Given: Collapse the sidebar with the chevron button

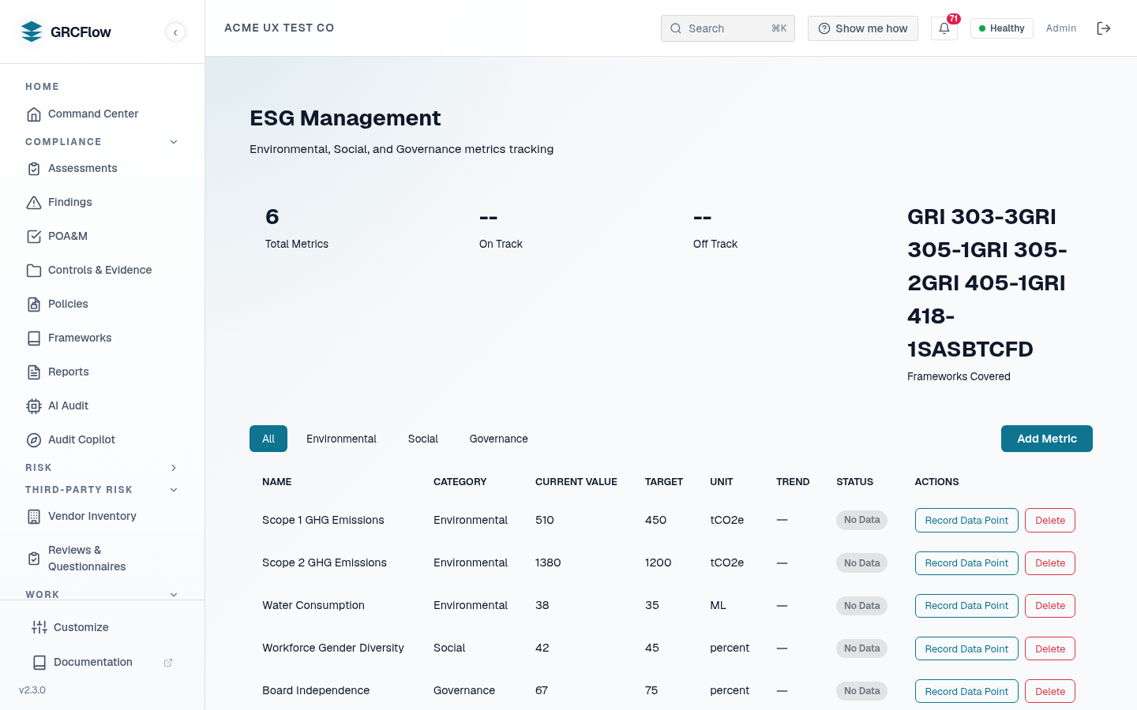Looking at the screenshot, I should click(x=175, y=32).
